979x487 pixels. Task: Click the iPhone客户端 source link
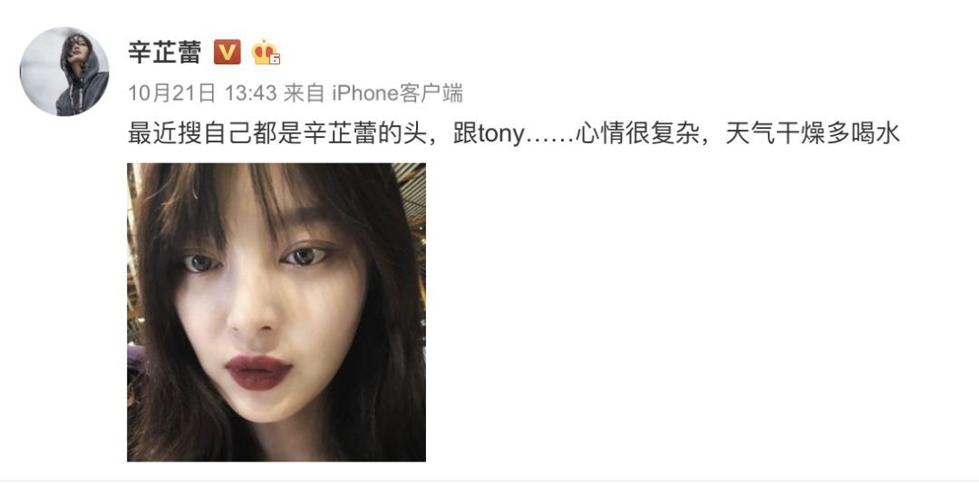click(397, 93)
